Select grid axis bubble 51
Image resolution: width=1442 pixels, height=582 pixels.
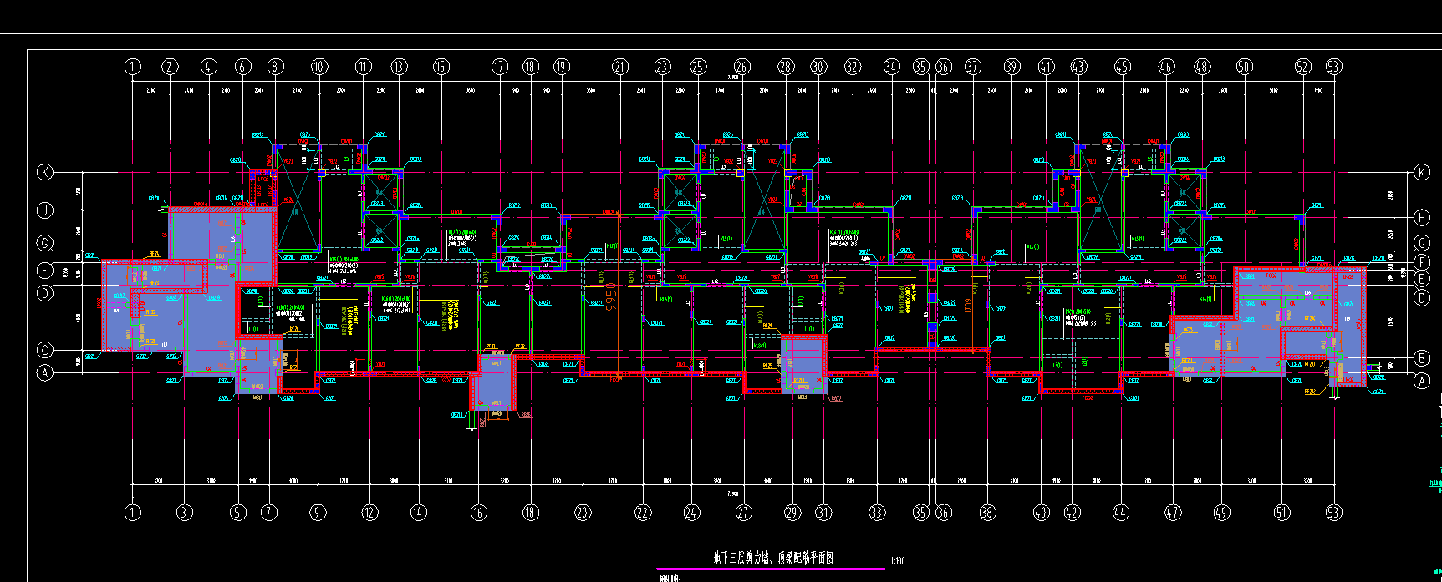tap(1282, 512)
